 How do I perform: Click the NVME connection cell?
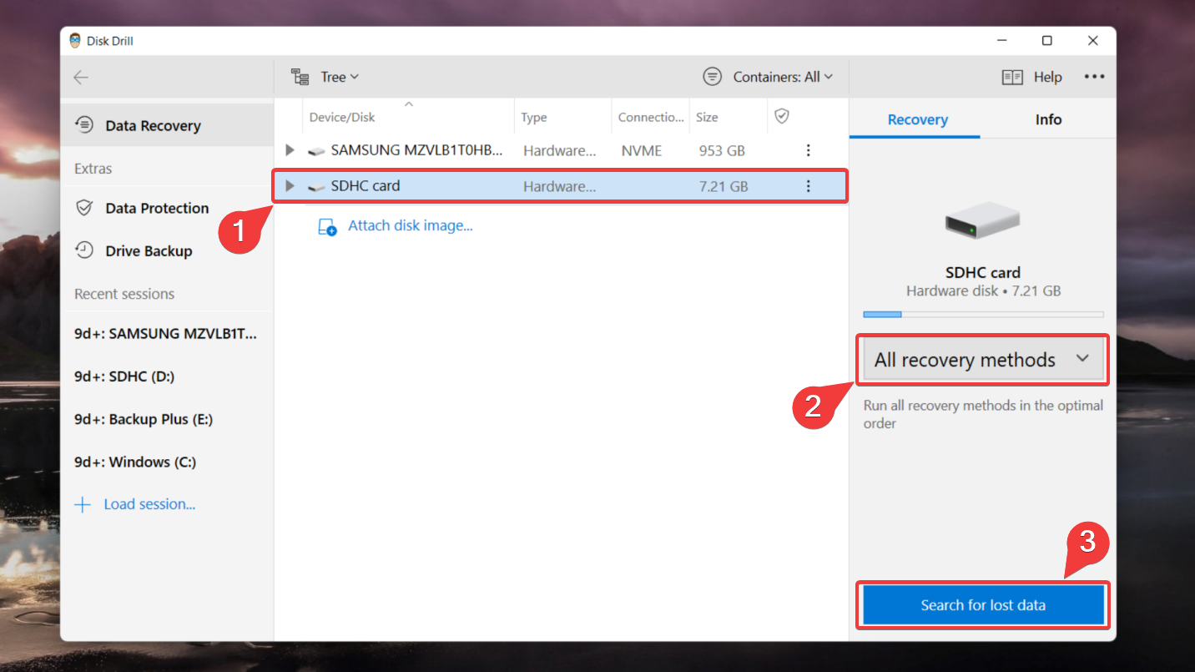tap(642, 151)
